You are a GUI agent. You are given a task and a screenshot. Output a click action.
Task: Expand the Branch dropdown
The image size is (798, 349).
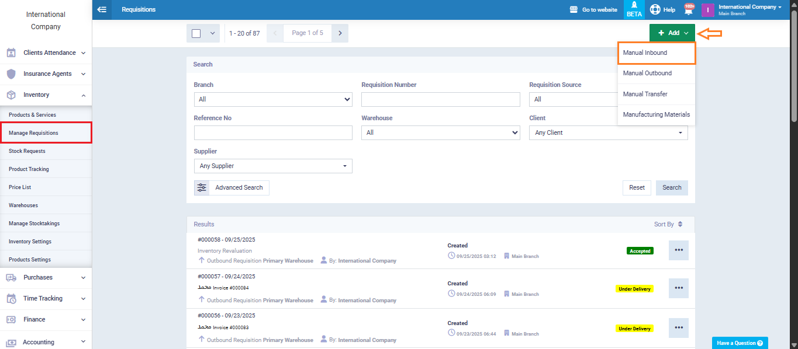click(x=273, y=100)
